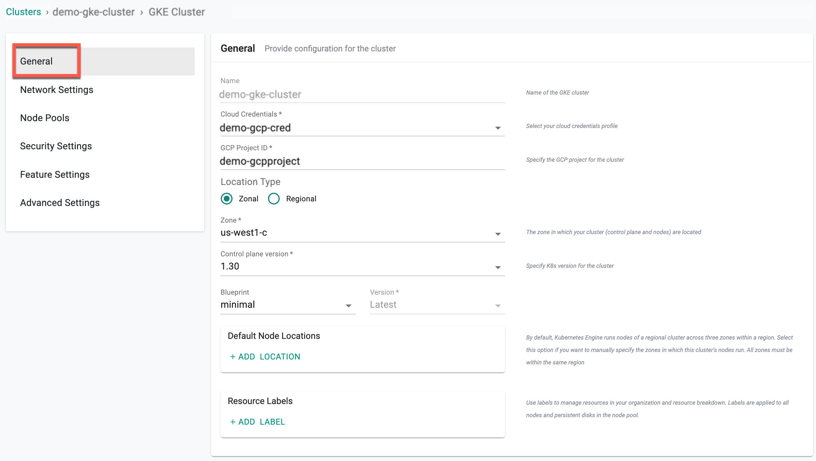Select the Regional location type
The width and height of the screenshot is (816, 461).
point(274,199)
